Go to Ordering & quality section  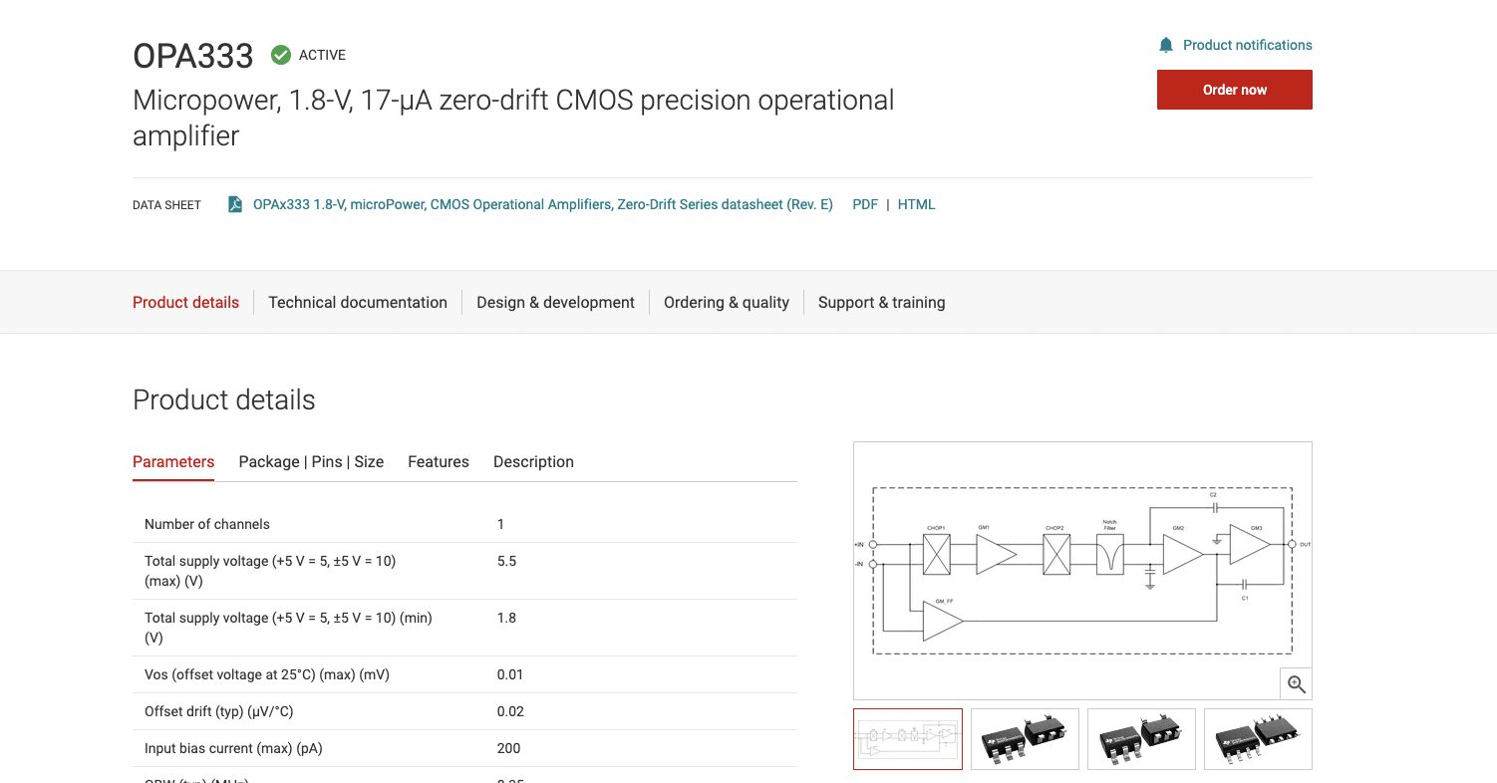pyautogui.click(x=727, y=303)
